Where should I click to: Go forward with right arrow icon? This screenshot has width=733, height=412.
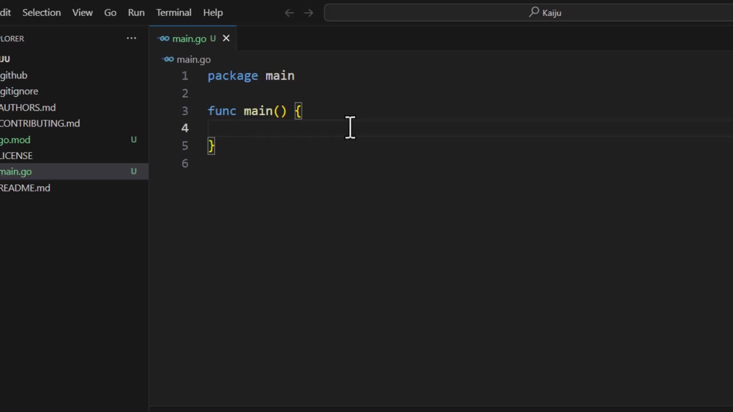[x=309, y=13]
